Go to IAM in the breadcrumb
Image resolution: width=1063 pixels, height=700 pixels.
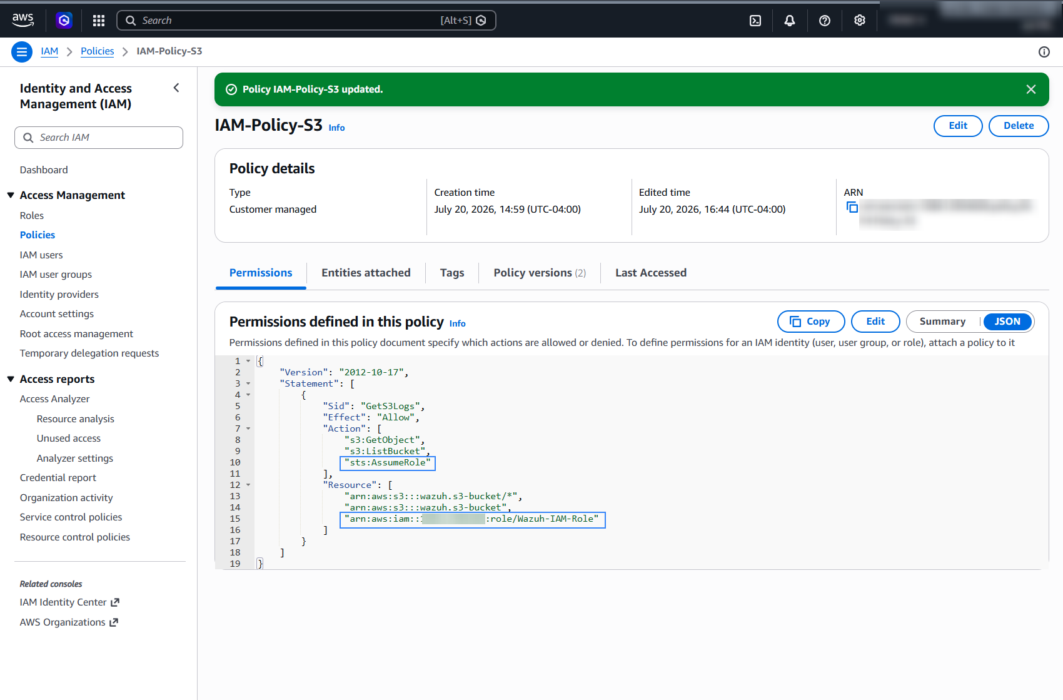point(49,51)
